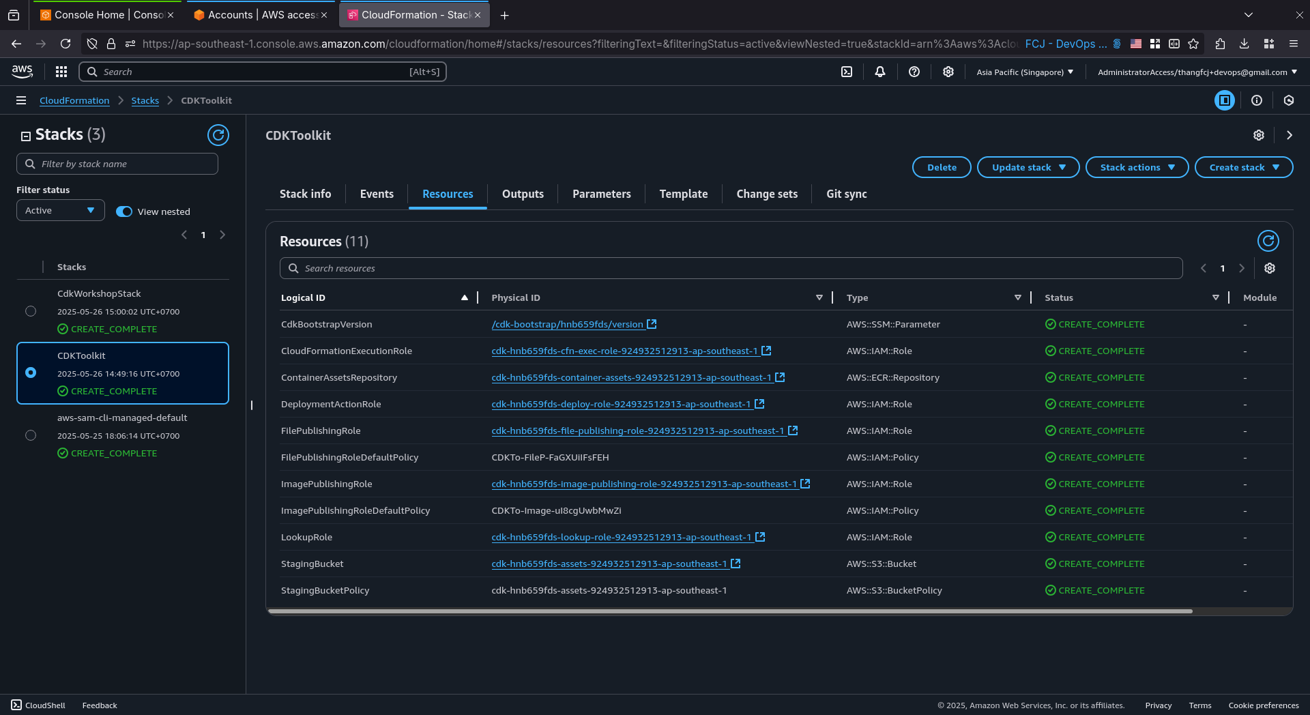Collapse the Stacks panel toggle icon
The image size is (1310, 715).
[x=25, y=136]
